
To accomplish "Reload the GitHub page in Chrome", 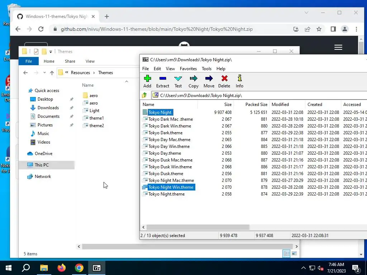I will (x=41, y=29).
